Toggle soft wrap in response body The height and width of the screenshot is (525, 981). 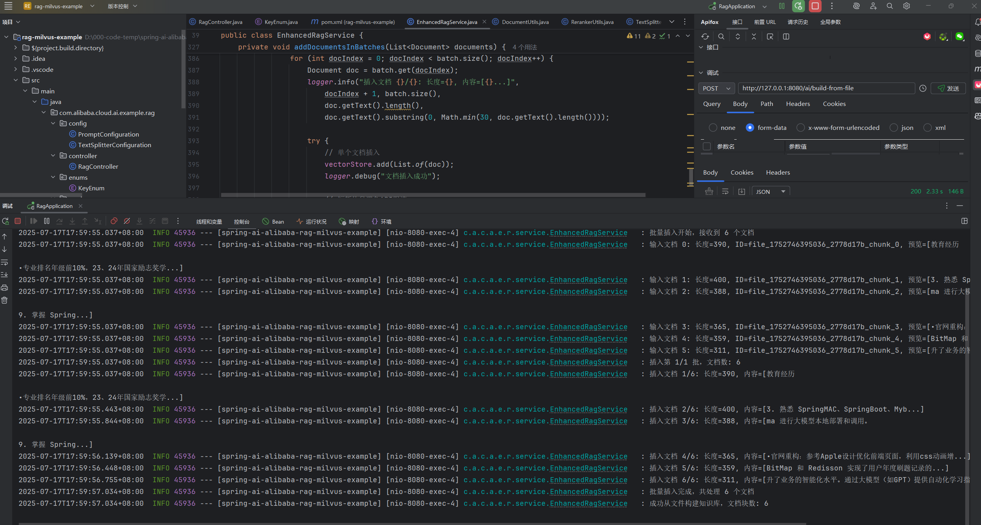pyautogui.click(x=725, y=191)
